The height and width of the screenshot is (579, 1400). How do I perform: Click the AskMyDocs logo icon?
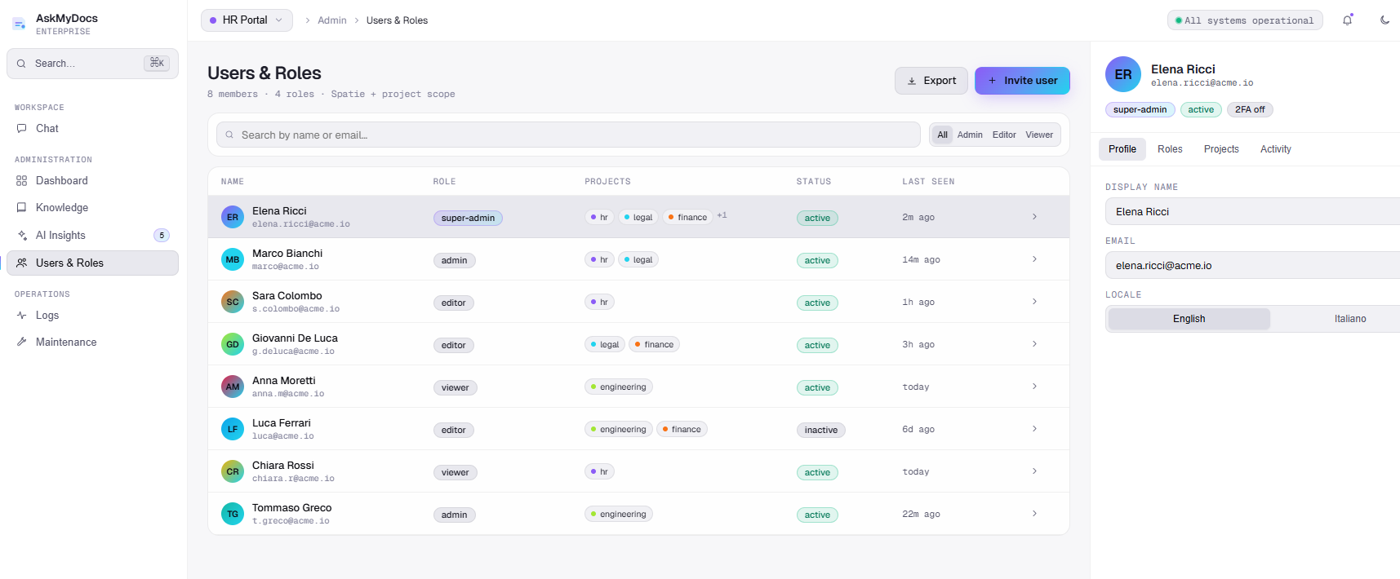pyautogui.click(x=19, y=24)
